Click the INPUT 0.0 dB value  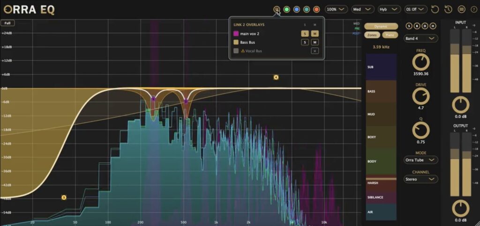pyautogui.click(x=461, y=117)
